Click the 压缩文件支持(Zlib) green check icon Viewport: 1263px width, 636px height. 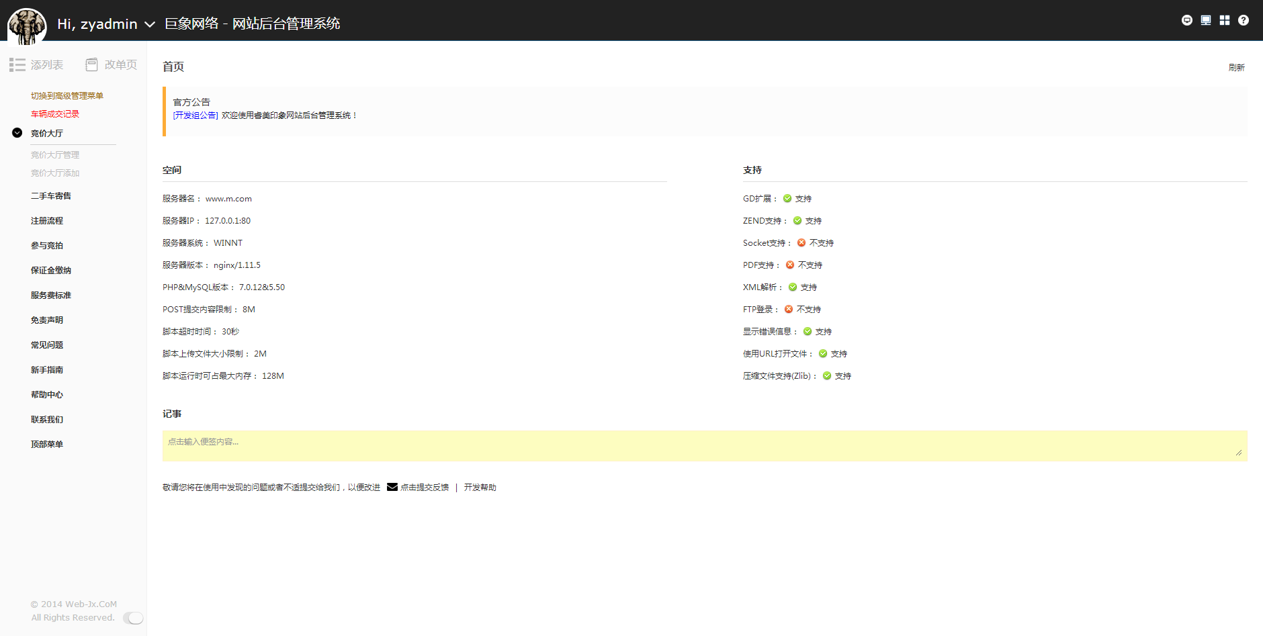[x=827, y=375]
